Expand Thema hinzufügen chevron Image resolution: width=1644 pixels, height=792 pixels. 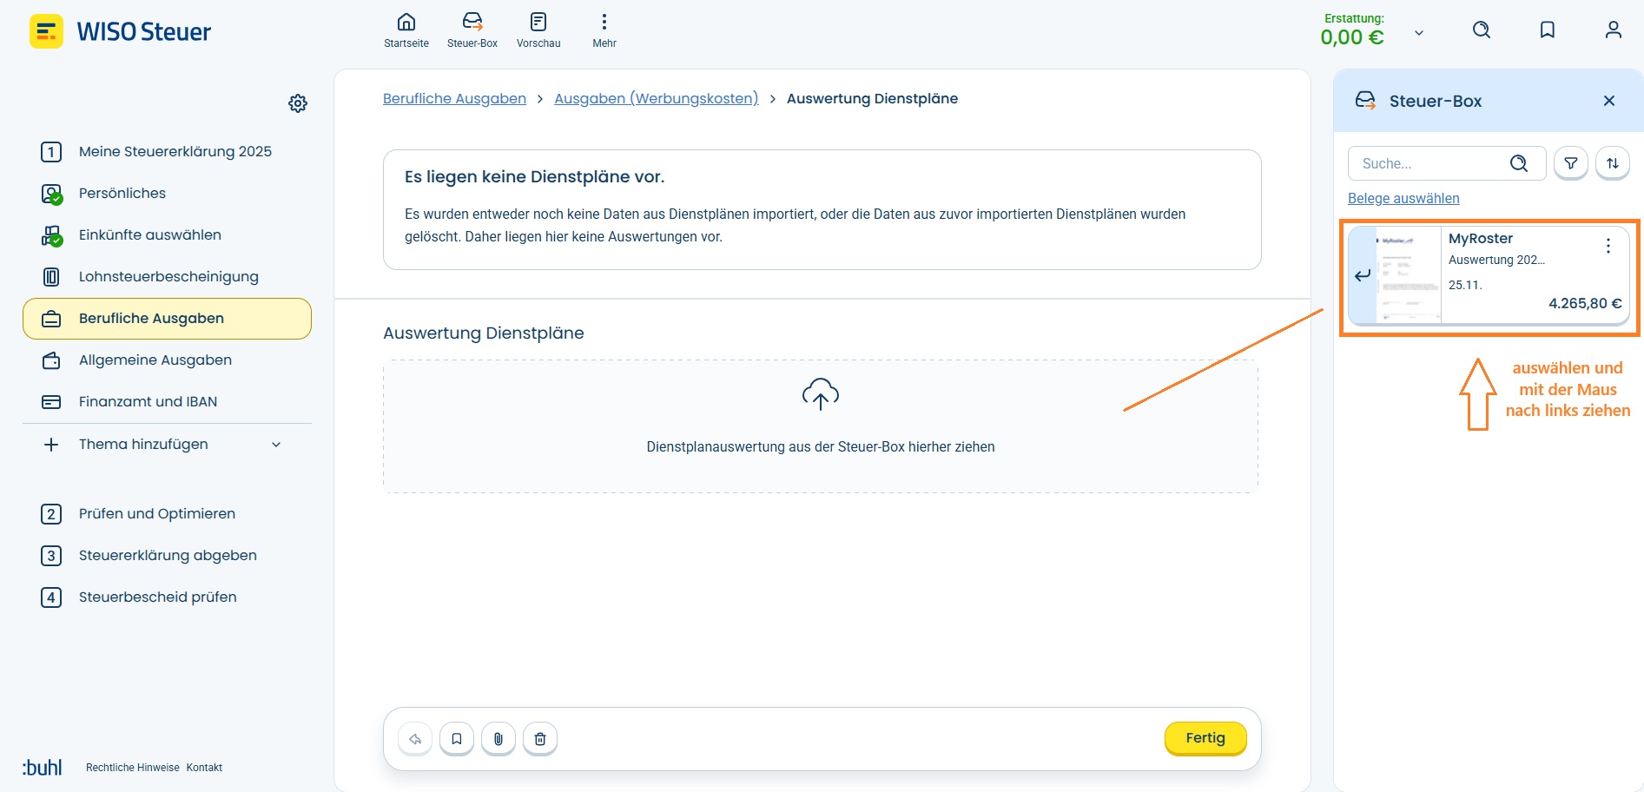(x=276, y=445)
